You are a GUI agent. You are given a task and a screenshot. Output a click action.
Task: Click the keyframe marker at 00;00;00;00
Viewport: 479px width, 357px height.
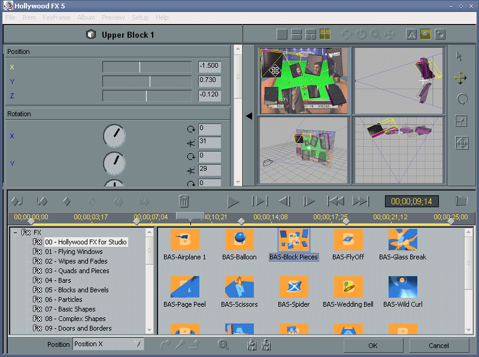tap(31, 221)
